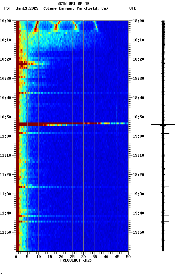The height and width of the screenshot is (277, 177).
Task: Click the 11:00 PST time label
Action: (x=5, y=136)
